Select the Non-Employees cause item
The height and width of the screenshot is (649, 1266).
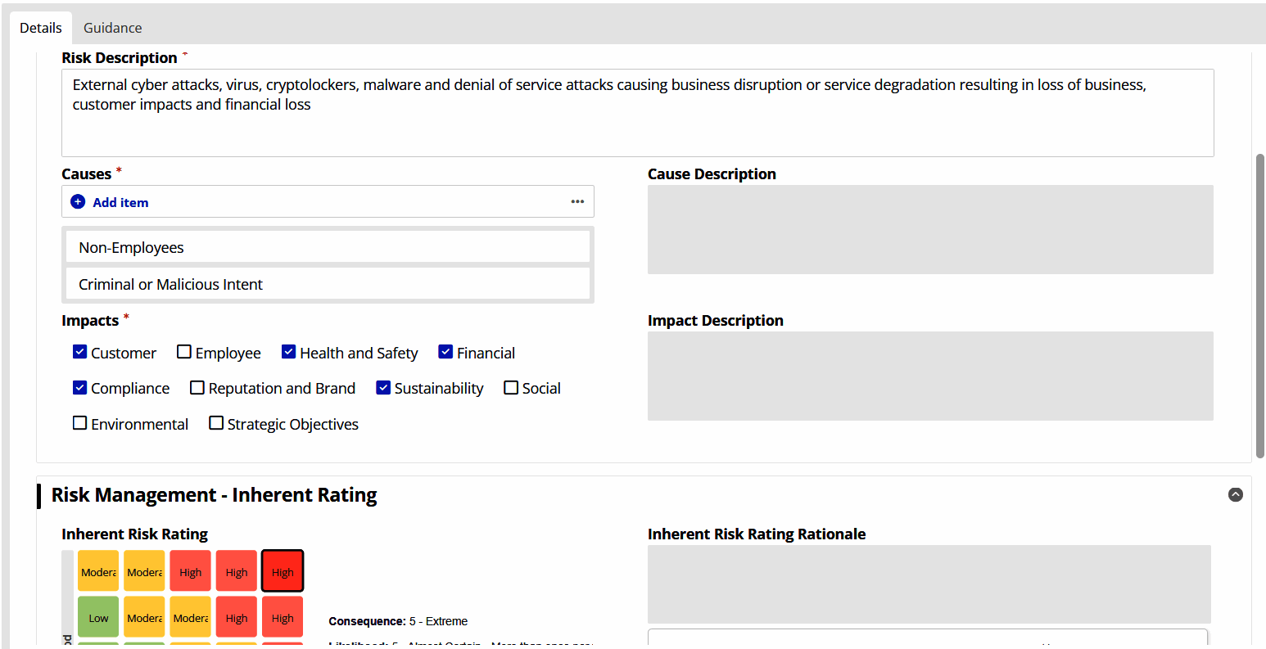(x=328, y=247)
